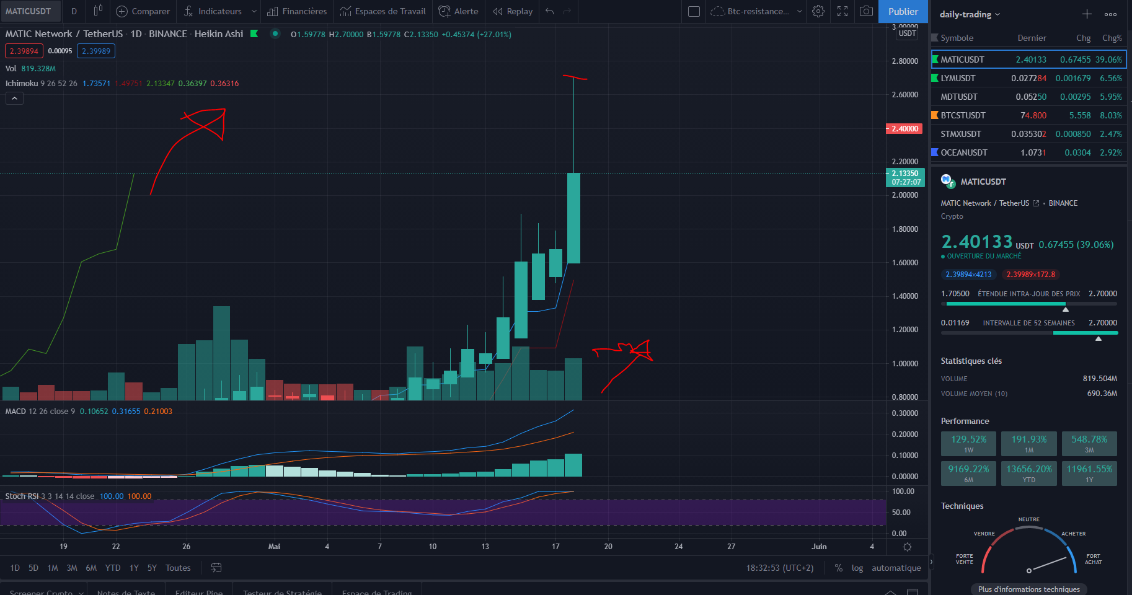Open the Stoch RSI indicator legend
1132x595 pixels.
click(x=22, y=496)
